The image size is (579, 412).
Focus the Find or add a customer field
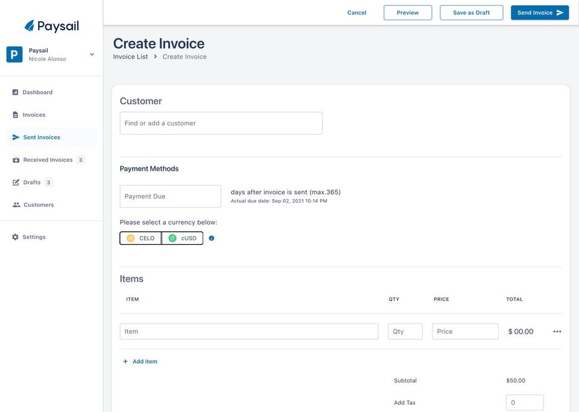click(221, 123)
